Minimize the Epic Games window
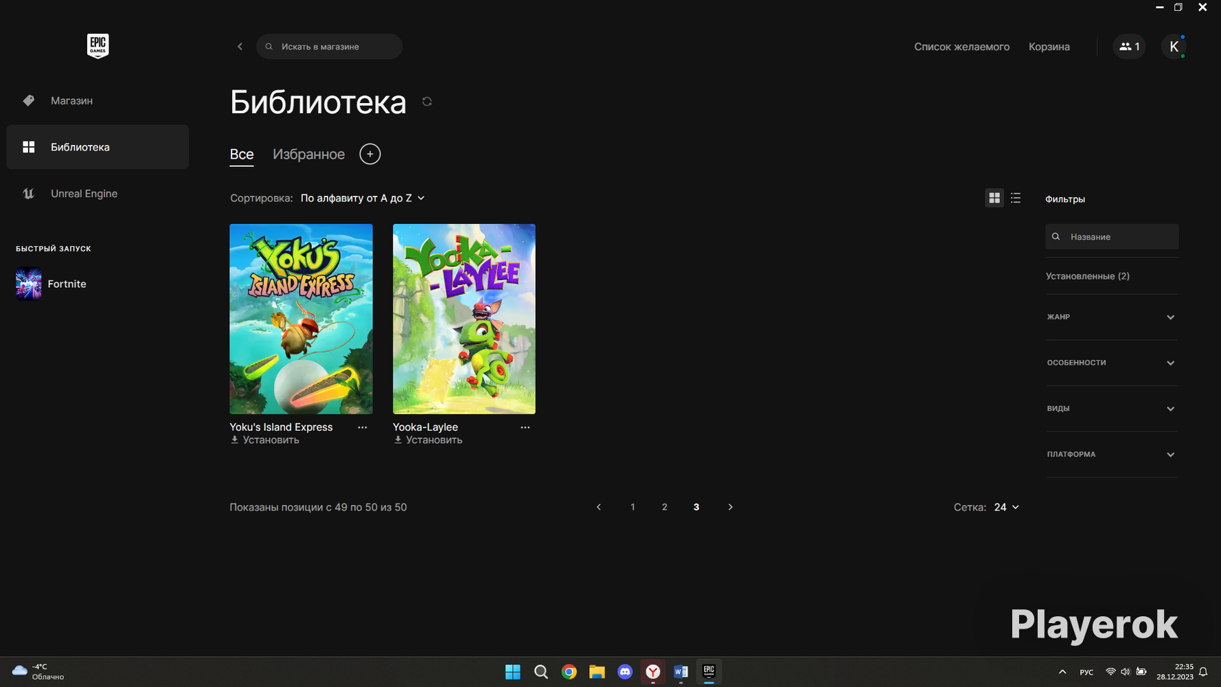Screen dimensions: 1221x687 click(x=1160, y=7)
